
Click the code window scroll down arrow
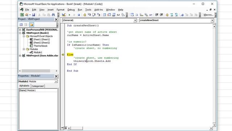coord(214,125)
